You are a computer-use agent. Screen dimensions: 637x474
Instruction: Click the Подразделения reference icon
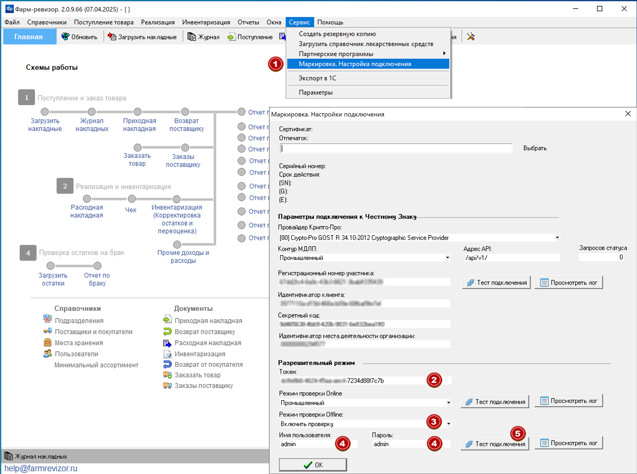point(48,318)
